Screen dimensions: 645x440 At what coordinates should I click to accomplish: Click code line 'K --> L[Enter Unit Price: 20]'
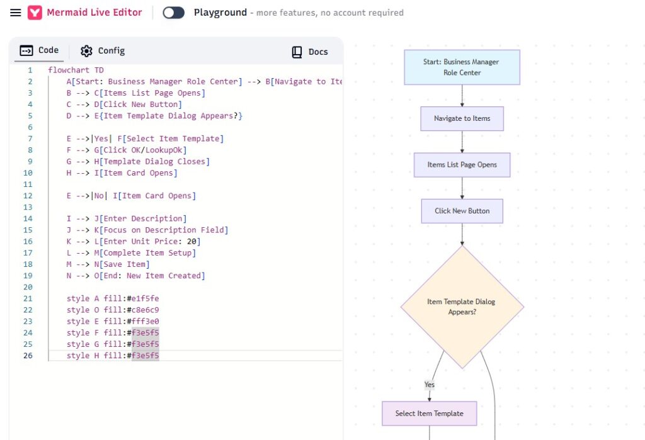coord(134,241)
